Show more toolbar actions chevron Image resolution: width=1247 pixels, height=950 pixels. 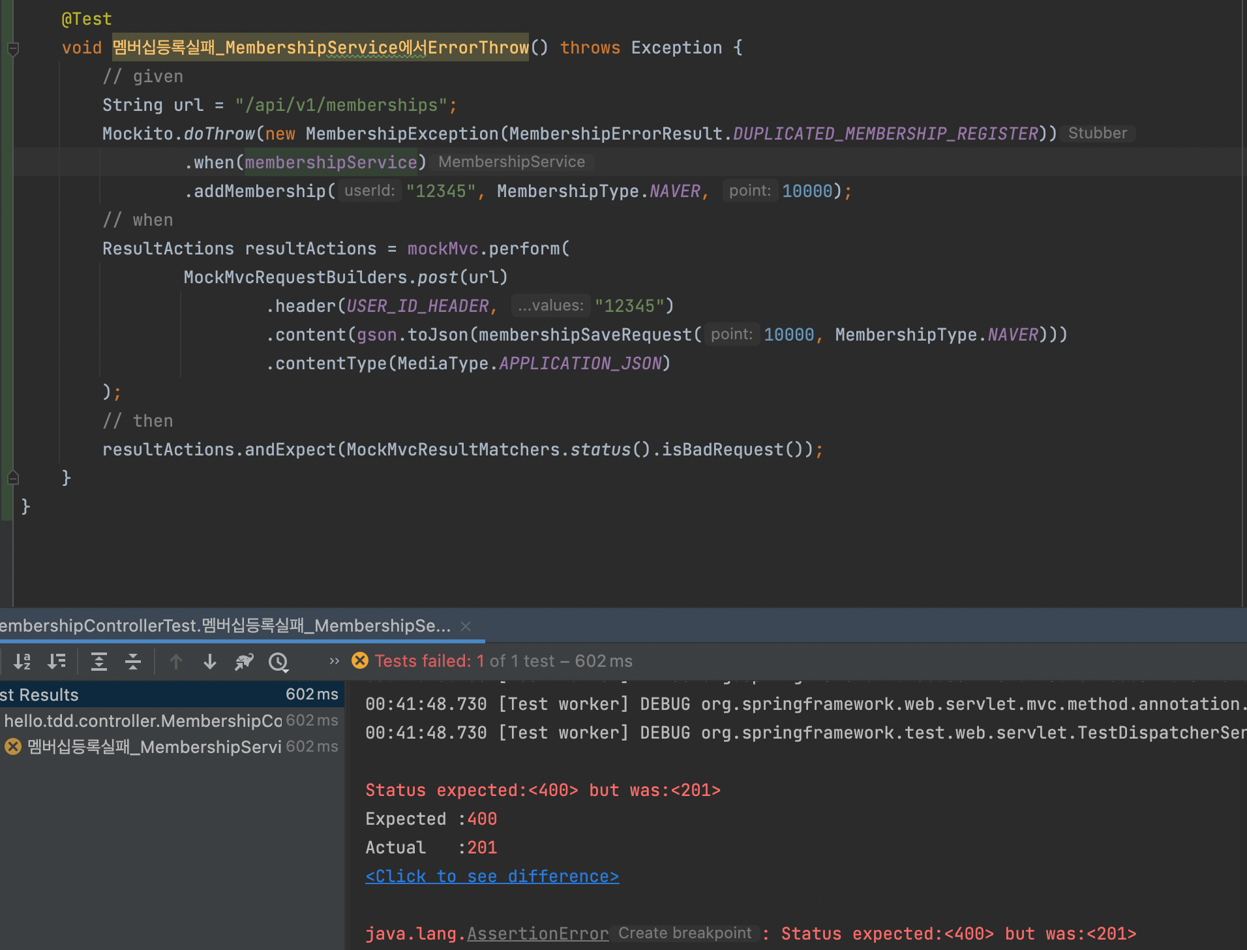335,661
